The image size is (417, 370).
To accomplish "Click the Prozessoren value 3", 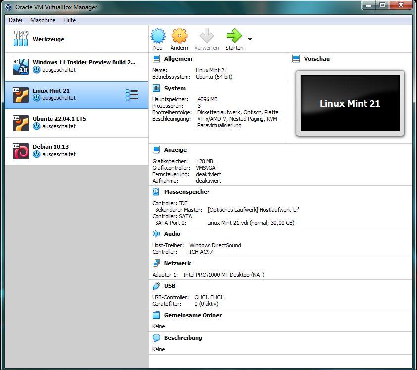I will point(199,106).
